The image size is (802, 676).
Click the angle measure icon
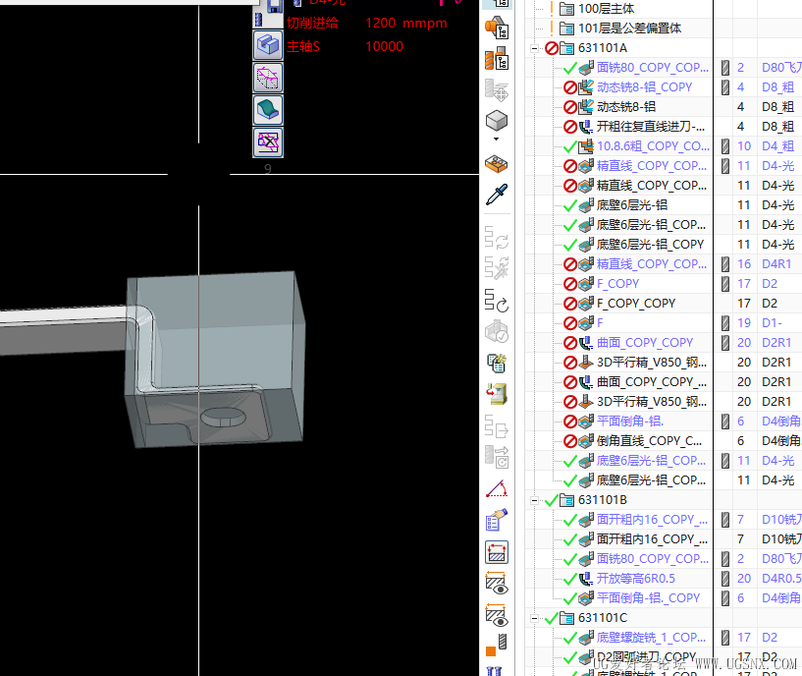(496, 489)
